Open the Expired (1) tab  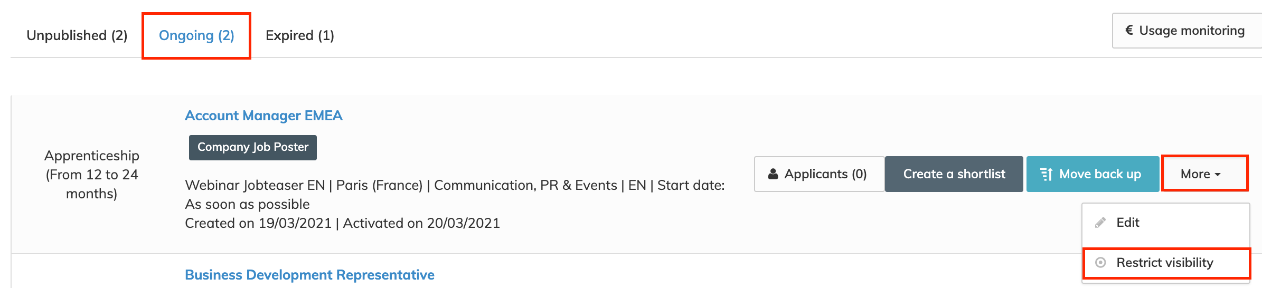300,35
